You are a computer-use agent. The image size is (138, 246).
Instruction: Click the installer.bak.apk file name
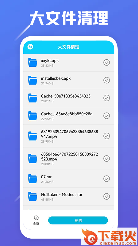(56, 78)
